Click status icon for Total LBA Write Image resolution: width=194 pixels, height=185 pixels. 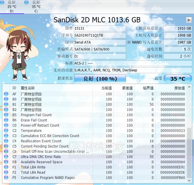point(6,167)
